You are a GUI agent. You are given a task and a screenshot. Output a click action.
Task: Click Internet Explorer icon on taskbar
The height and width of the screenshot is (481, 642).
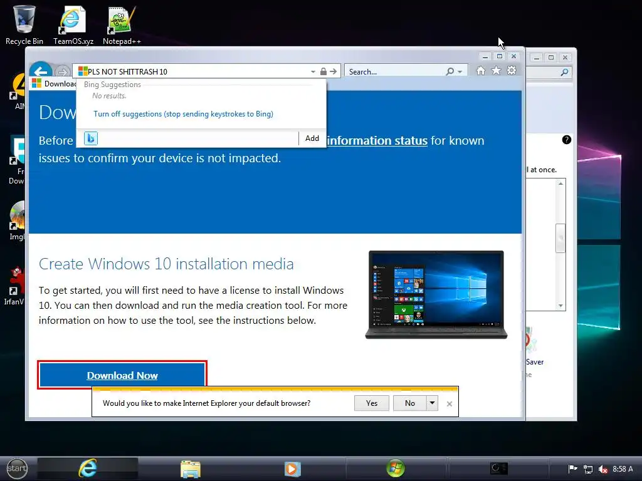[88, 468]
